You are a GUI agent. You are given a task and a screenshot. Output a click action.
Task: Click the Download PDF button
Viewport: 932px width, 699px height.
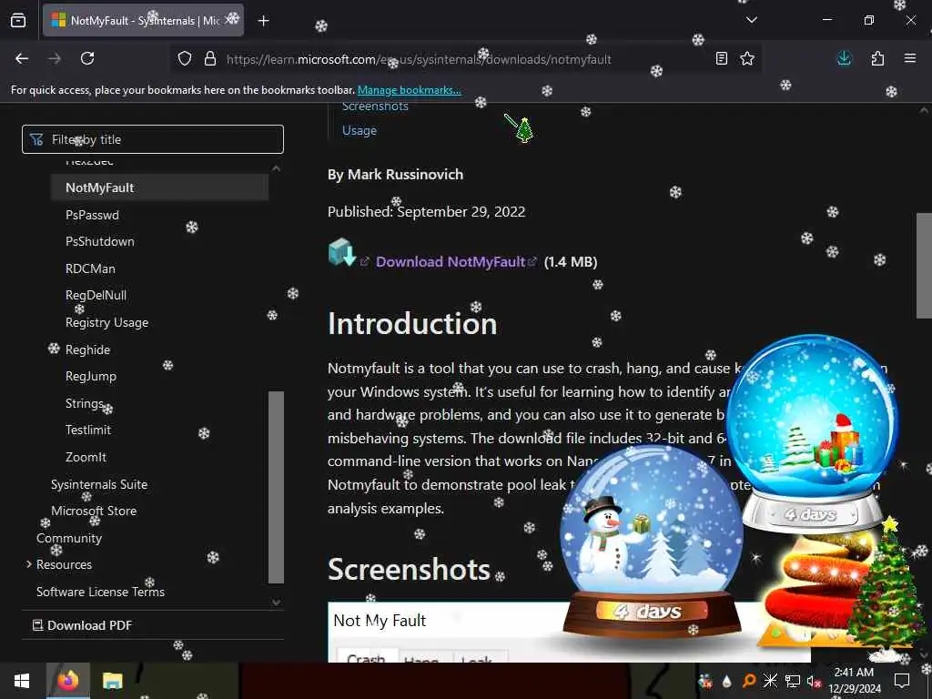(82, 625)
